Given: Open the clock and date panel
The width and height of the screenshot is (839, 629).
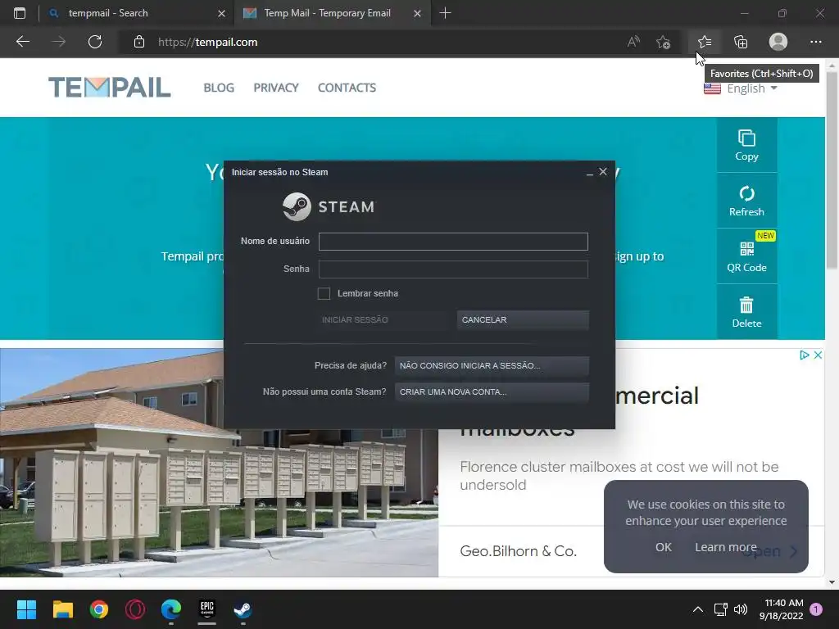Looking at the screenshot, I should [781, 609].
